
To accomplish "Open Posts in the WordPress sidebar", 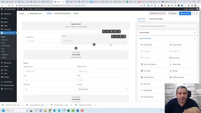I will pyautogui.click(x=8, y=19).
